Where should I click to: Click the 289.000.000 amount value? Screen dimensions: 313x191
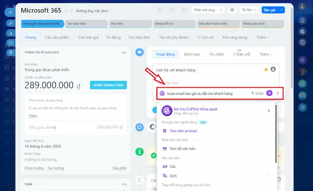tap(49, 85)
